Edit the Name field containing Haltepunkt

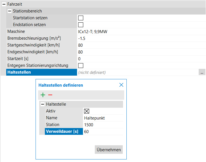[x=103, y=118]
